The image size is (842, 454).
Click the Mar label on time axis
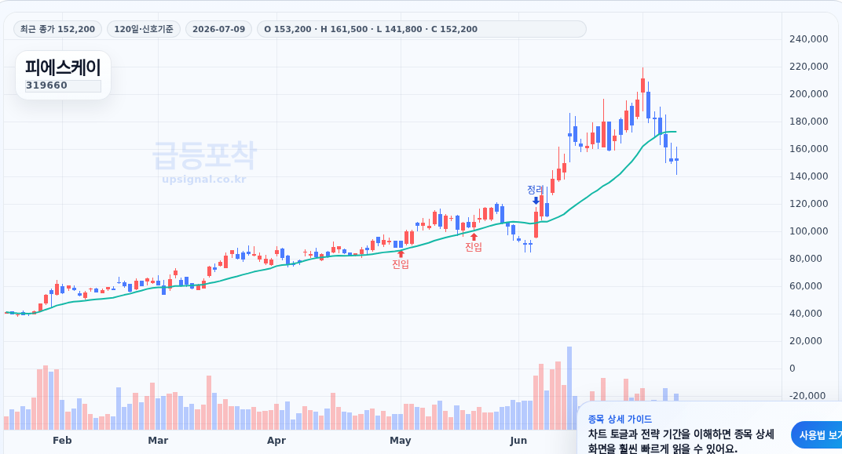158,441
